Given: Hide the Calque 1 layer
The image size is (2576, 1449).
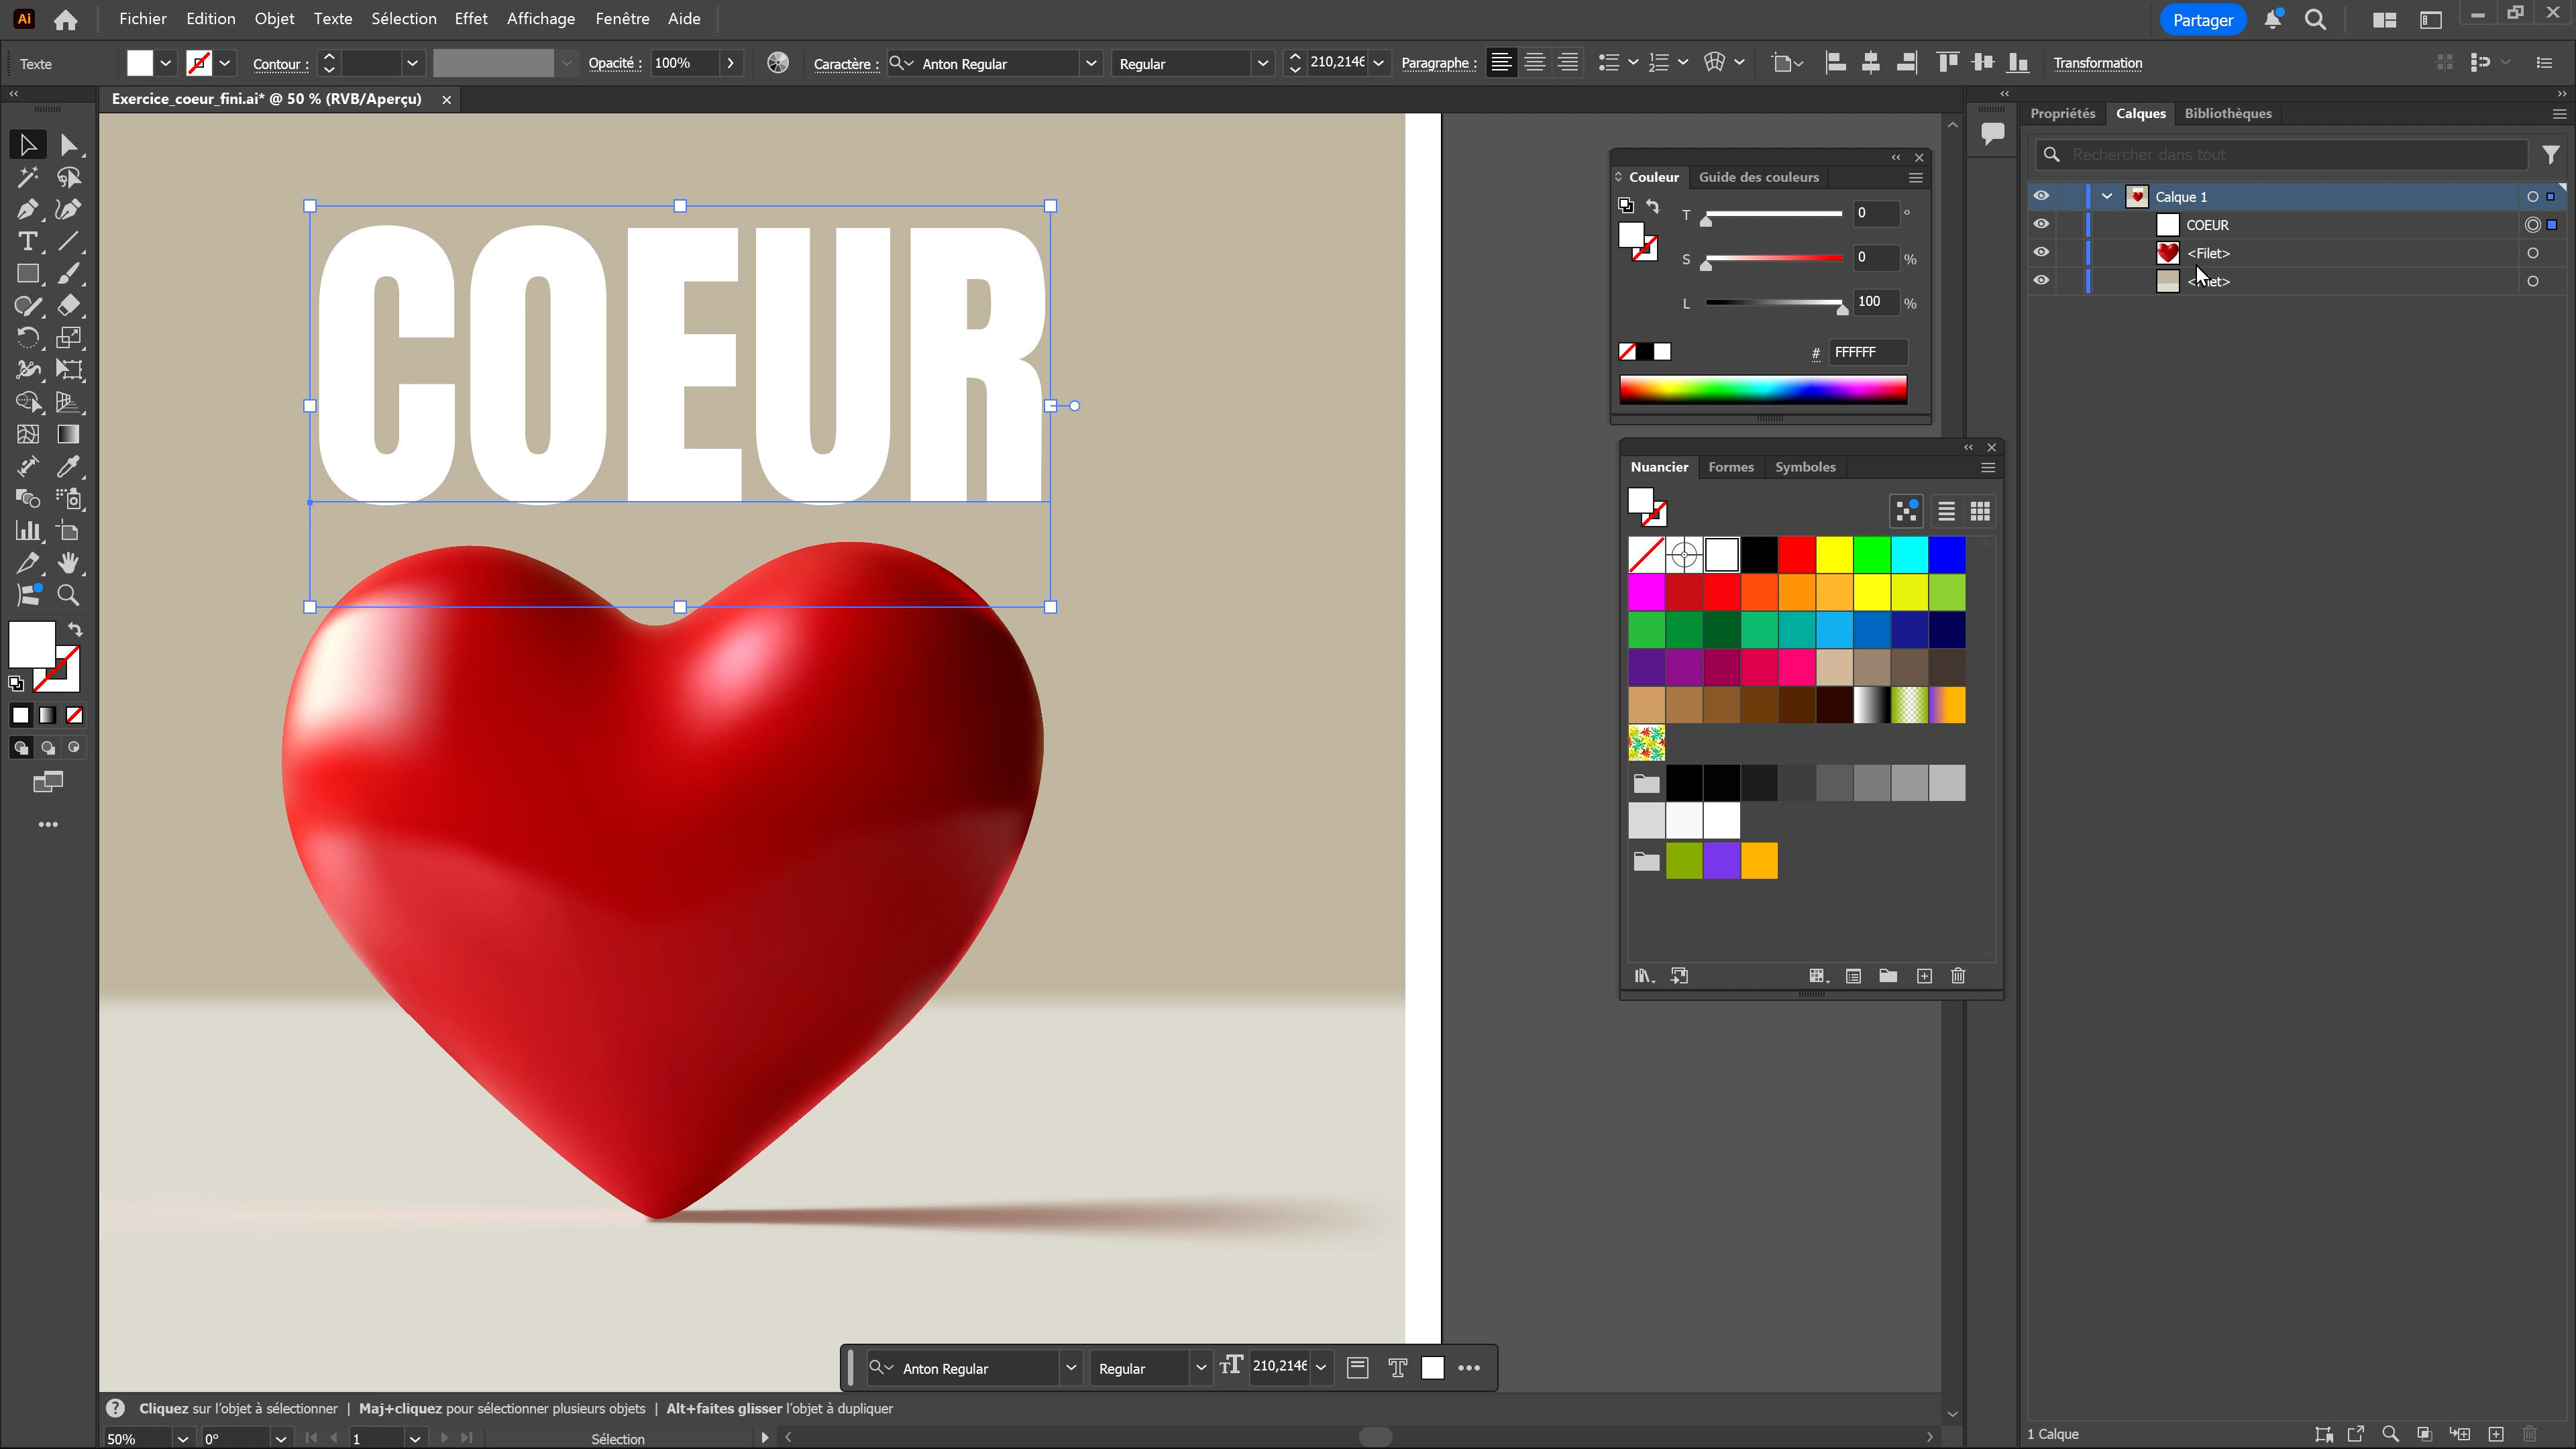Looking at the screenshot, I should tap(2041, 196).
